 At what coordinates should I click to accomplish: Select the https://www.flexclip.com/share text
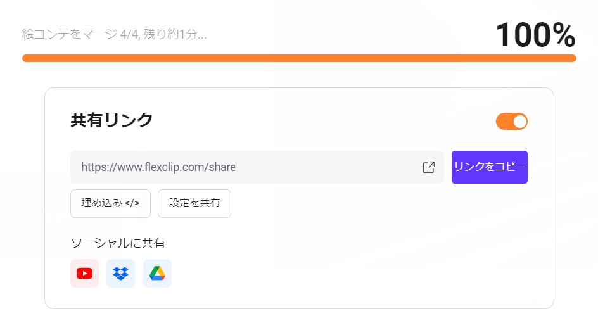click(158, 167)
